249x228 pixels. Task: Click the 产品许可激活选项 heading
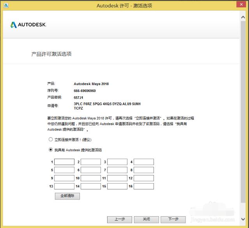click(51, 54)
